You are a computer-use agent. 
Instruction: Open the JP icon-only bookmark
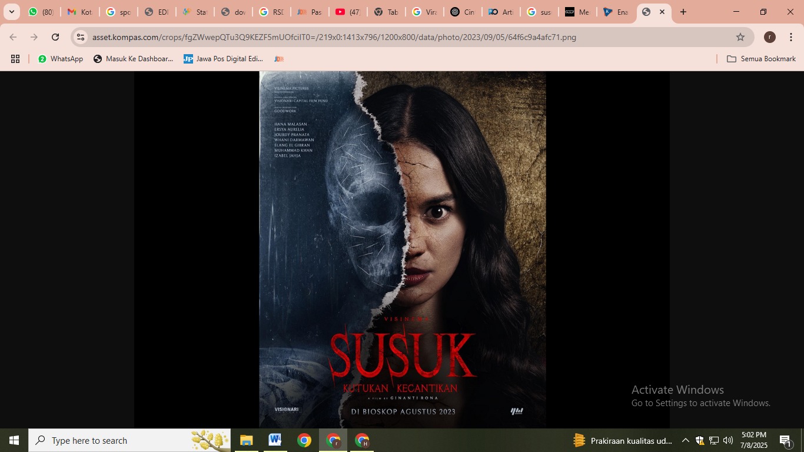pyautogui.click(x=279, y=59)
